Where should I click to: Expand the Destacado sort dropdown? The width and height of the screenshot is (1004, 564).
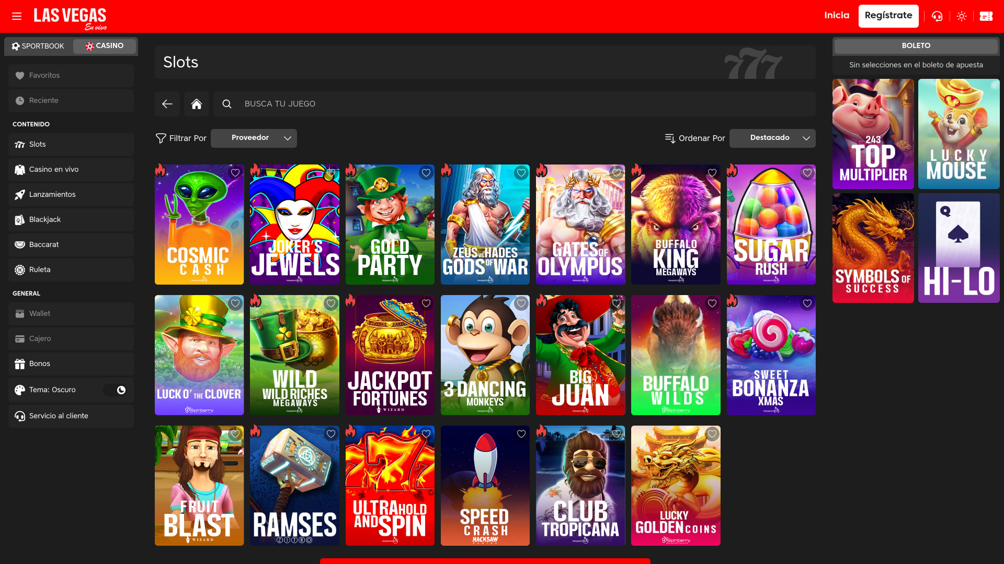(772, 138)
